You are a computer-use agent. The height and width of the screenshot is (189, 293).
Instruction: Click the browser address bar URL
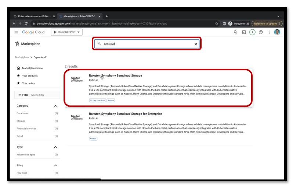click(x=102, y=23)
